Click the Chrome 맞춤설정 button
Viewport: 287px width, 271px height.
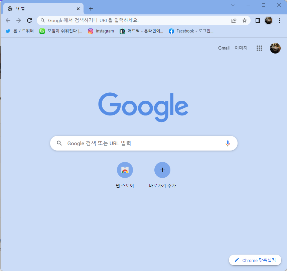[255, 260]
